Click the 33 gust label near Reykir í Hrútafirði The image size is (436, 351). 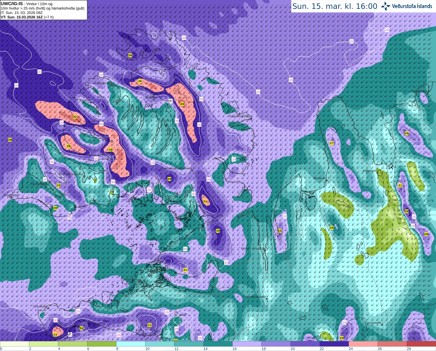pyautogui.click(x=280, y=231)
